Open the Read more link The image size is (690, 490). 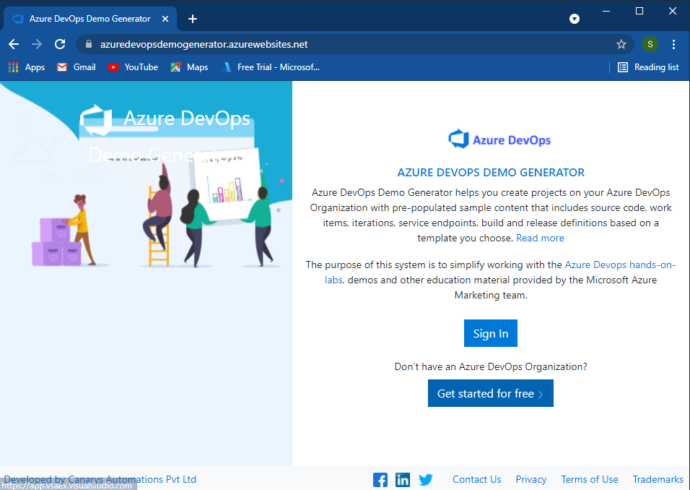[540, 238]
